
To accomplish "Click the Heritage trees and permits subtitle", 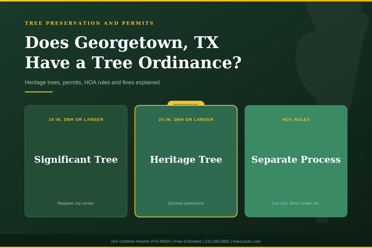I will coord(92,82).
